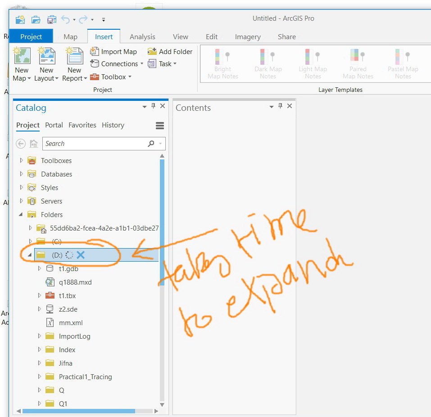
Task: Expand the Jifna folder
Action: pos(39,363)
